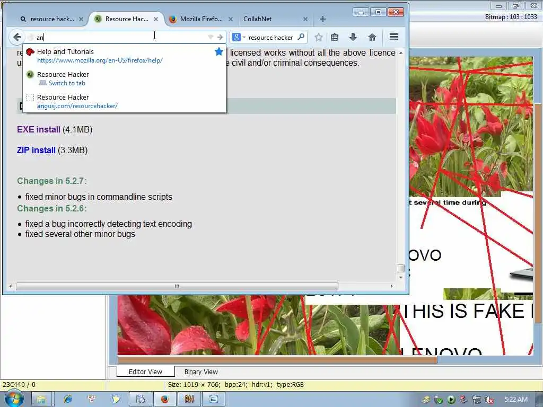Click the Firefox page scroll down arrow
The width and height of the screenshot is (543, 407).
(401, 277)
